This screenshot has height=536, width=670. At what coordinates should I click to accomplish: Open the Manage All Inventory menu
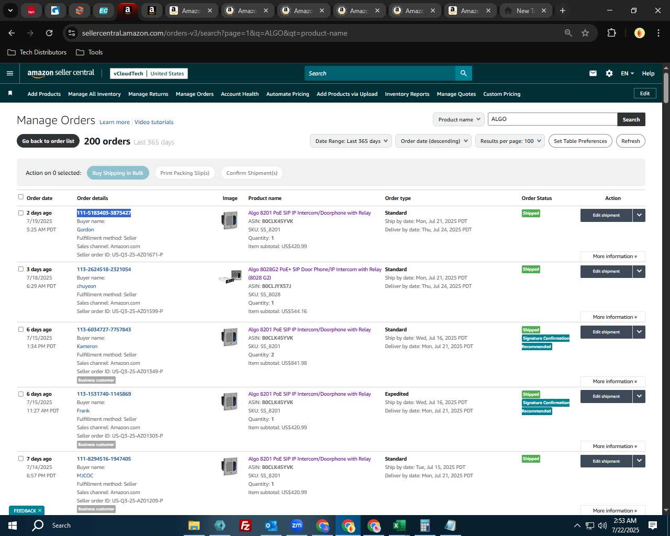[94, 94]
